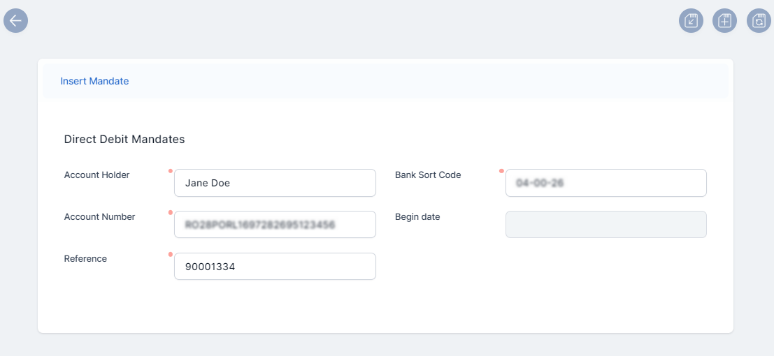Select the Insert Mandate tab
The image size is (774, 356).
click(x=94, y=81)
